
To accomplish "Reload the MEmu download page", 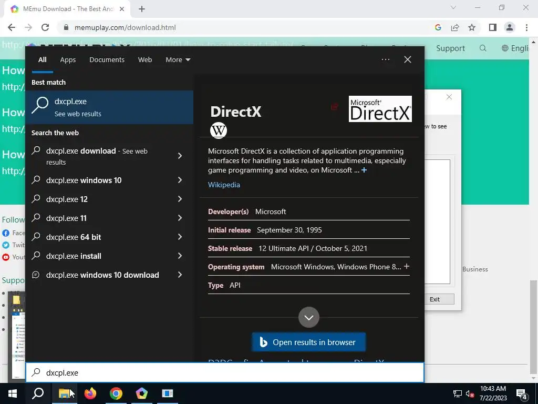I will point(45,27).
